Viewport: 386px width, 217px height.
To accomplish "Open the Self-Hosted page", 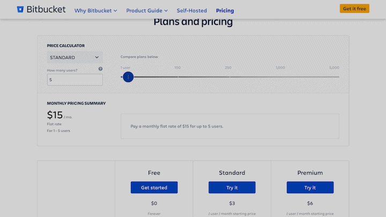I will (x=192, y=11).
